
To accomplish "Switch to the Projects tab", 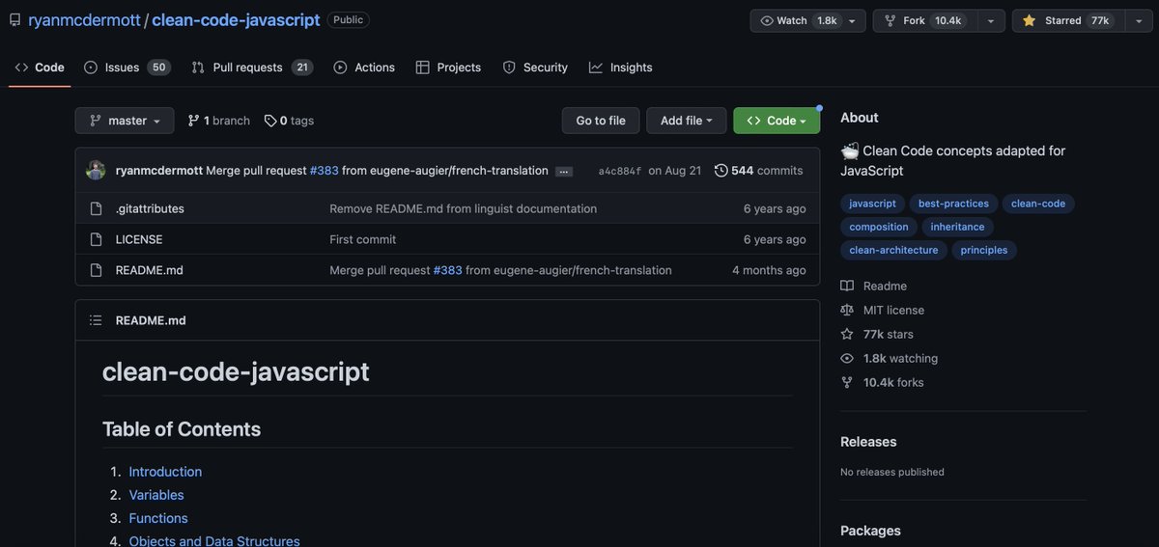I will click(x=448, y=68).
